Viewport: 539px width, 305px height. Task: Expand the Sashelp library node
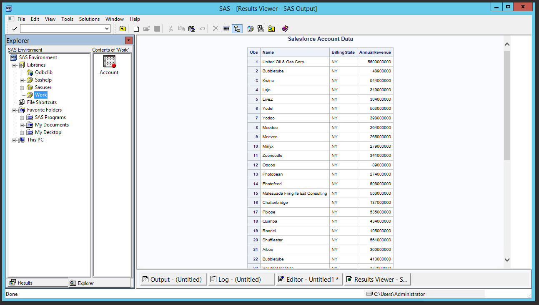pos(22,79)
